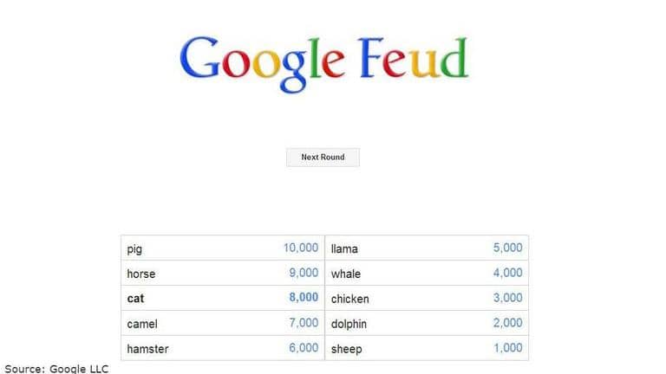This screenshot has width=666, height=374.
Task: Click the 9,000 score value
Action: coord(304,273)
